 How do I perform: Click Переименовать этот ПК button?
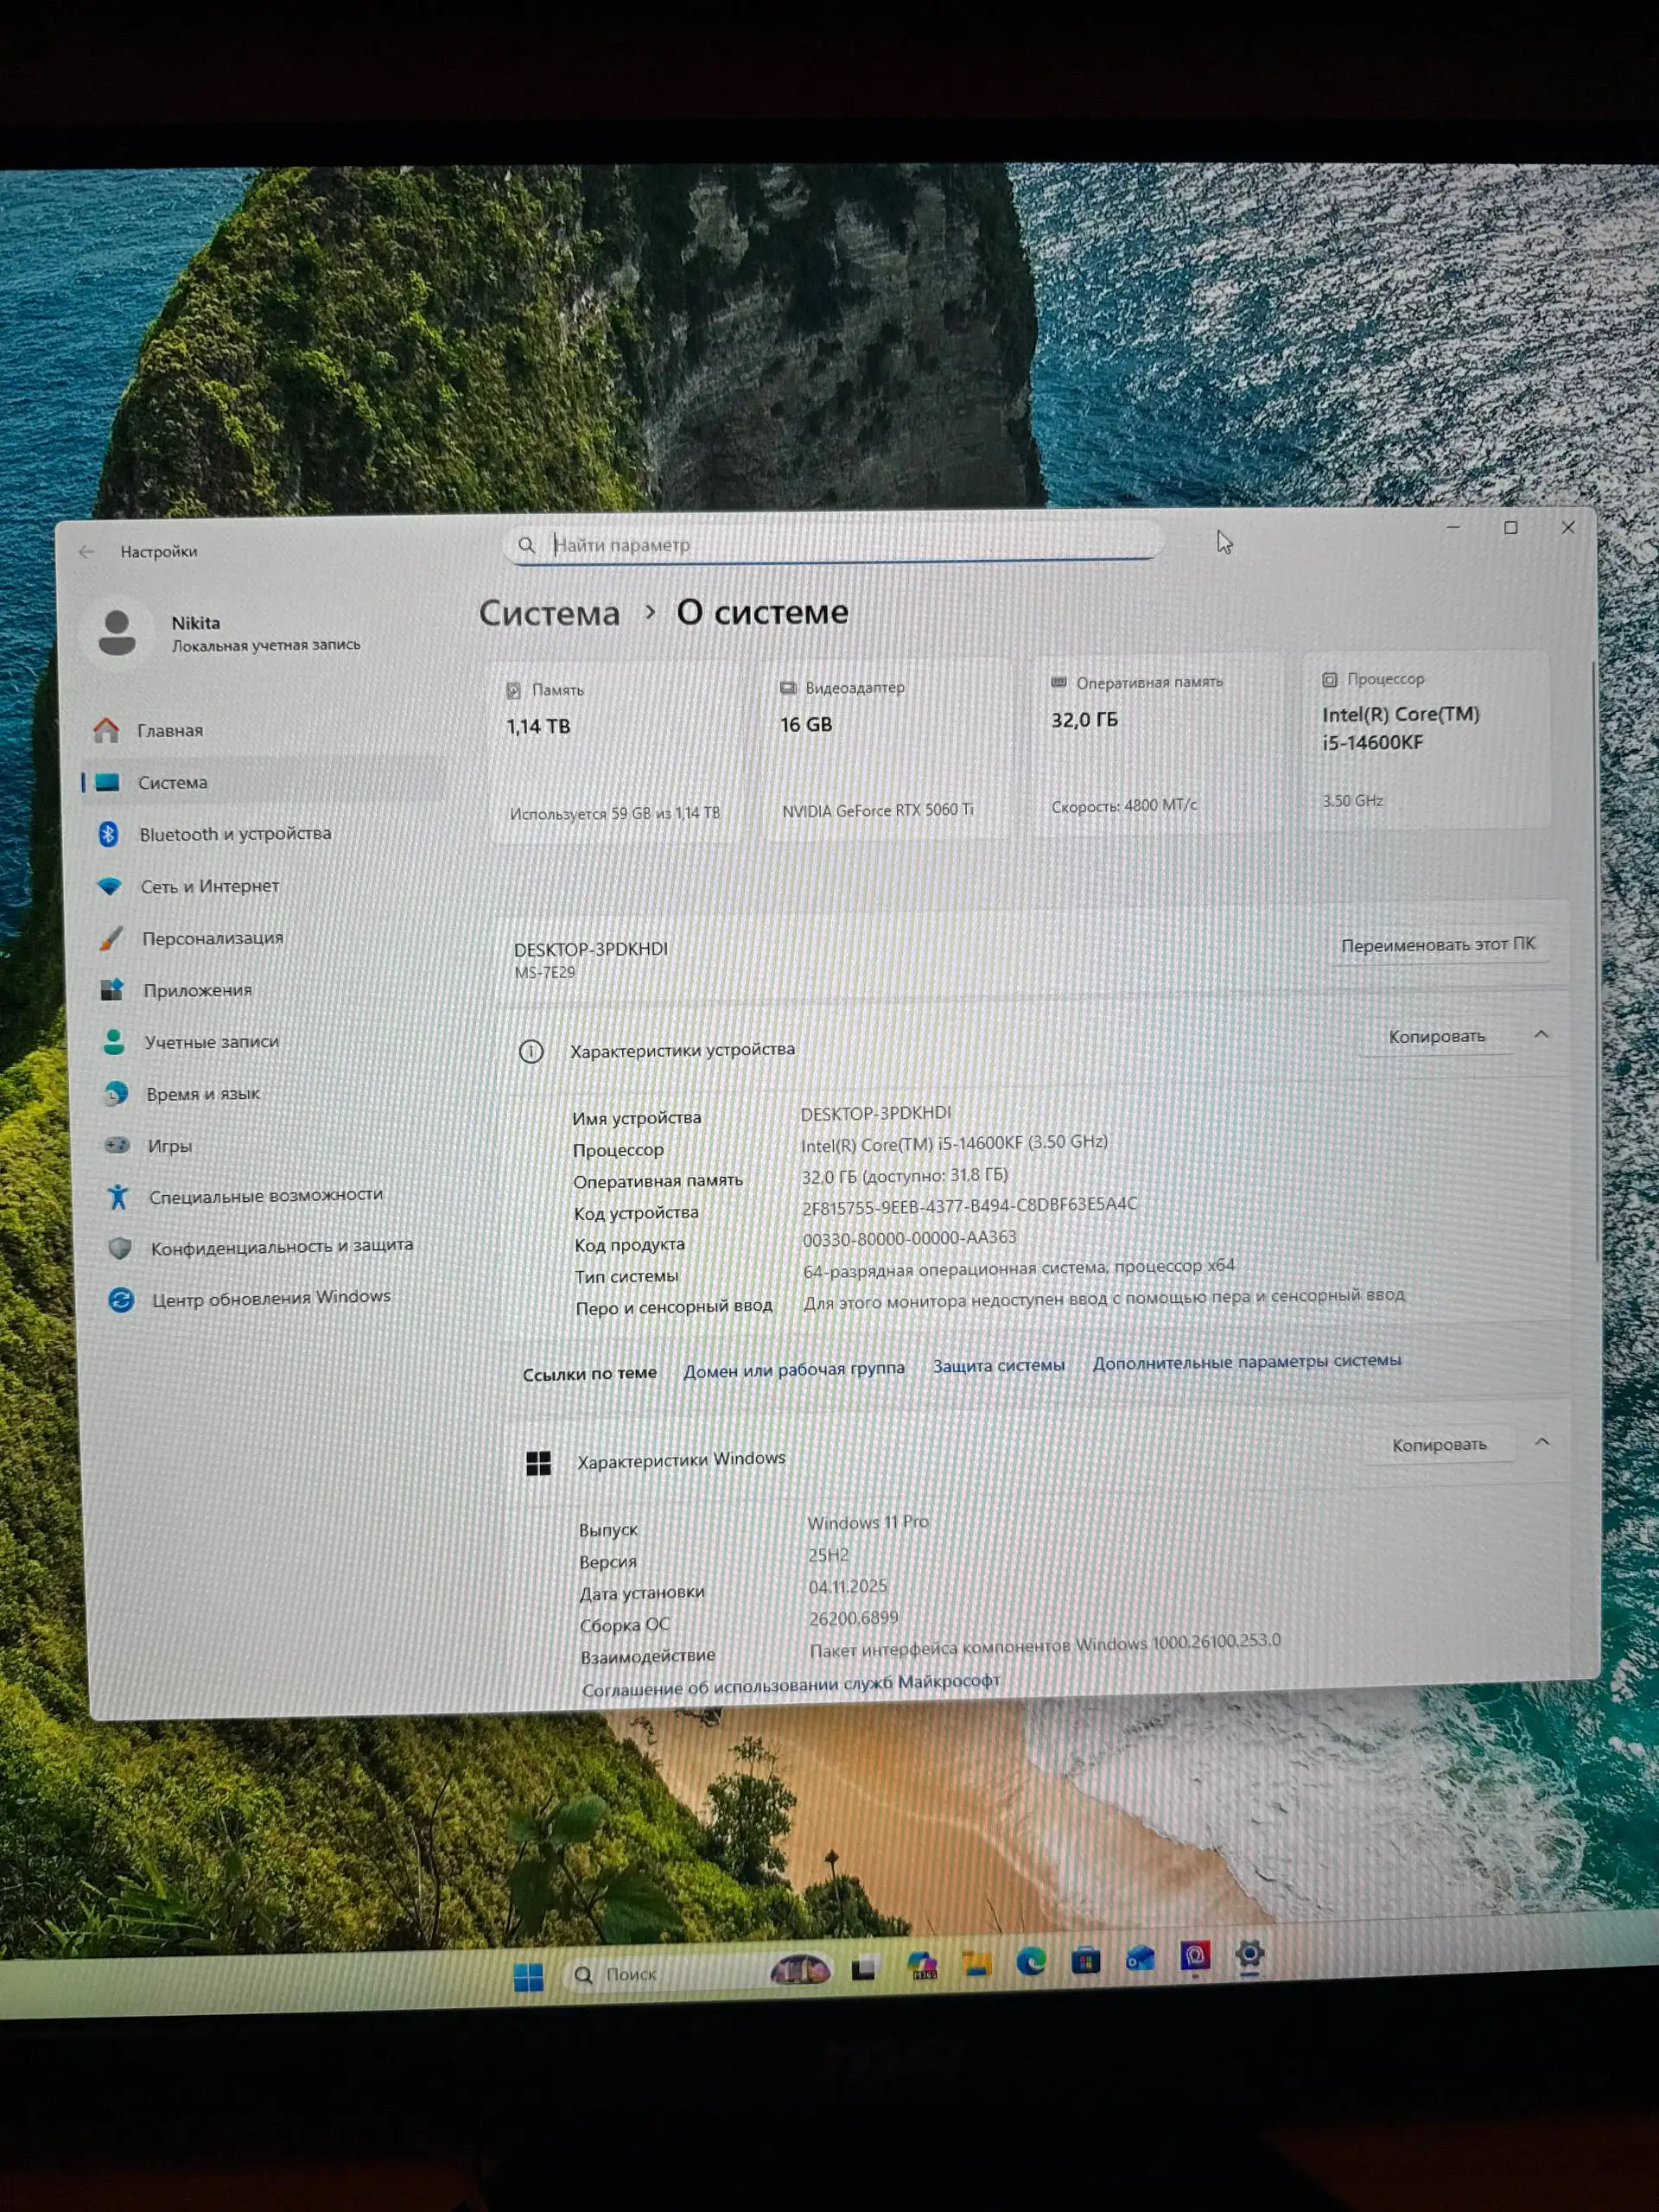(x=1437, y=945)
